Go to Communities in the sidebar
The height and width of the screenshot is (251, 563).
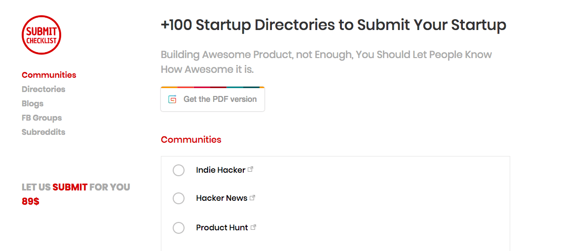tap(49, 75)
